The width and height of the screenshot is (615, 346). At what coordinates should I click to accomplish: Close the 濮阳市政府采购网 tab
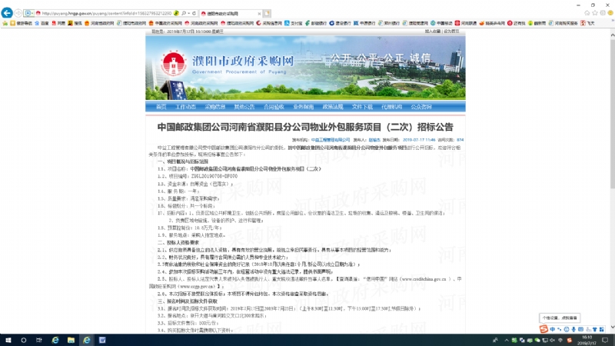click(x=259, y=13)
